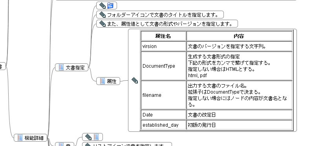Click the blue folder icon in top node
Screen dimensions: 313x146
click(110, 6)
